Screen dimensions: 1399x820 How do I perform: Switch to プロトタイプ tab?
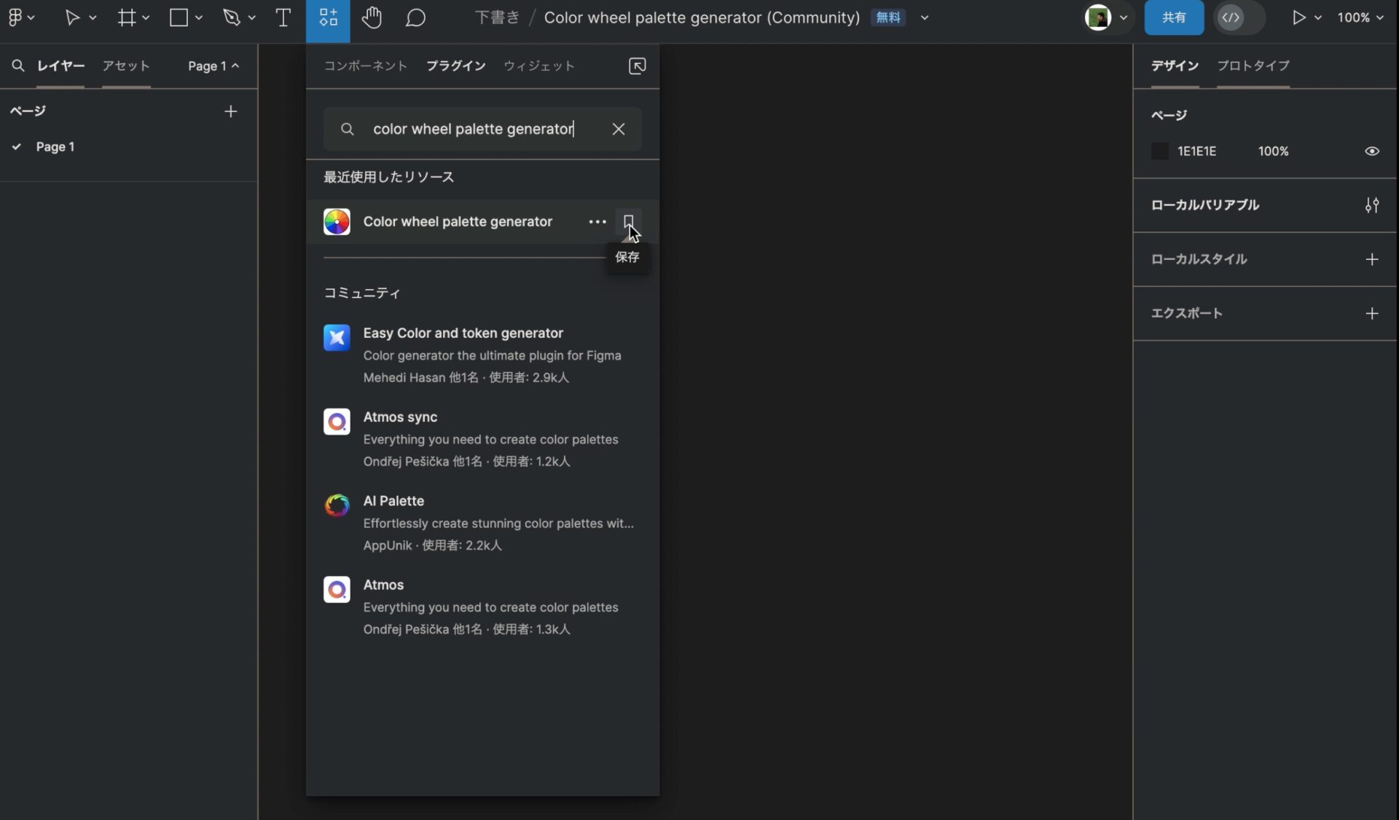[1253, 66]
